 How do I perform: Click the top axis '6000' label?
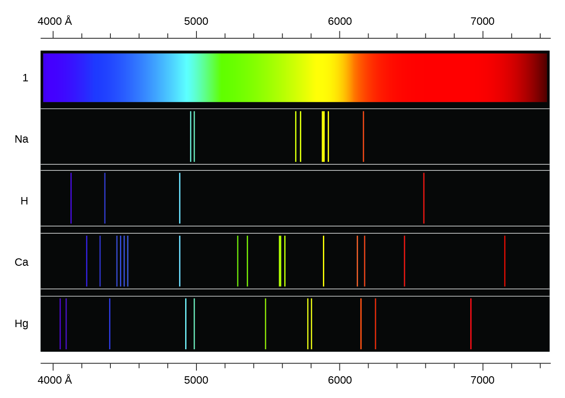pos(339,21)
